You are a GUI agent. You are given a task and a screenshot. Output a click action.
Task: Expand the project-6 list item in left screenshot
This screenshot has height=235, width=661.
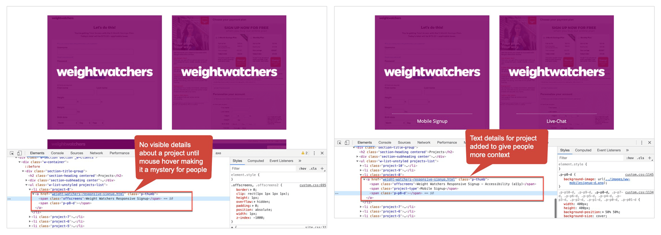pos(30,221)
